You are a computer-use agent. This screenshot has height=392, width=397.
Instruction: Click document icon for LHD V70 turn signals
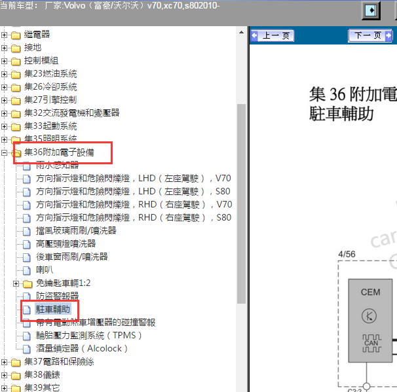27,179
